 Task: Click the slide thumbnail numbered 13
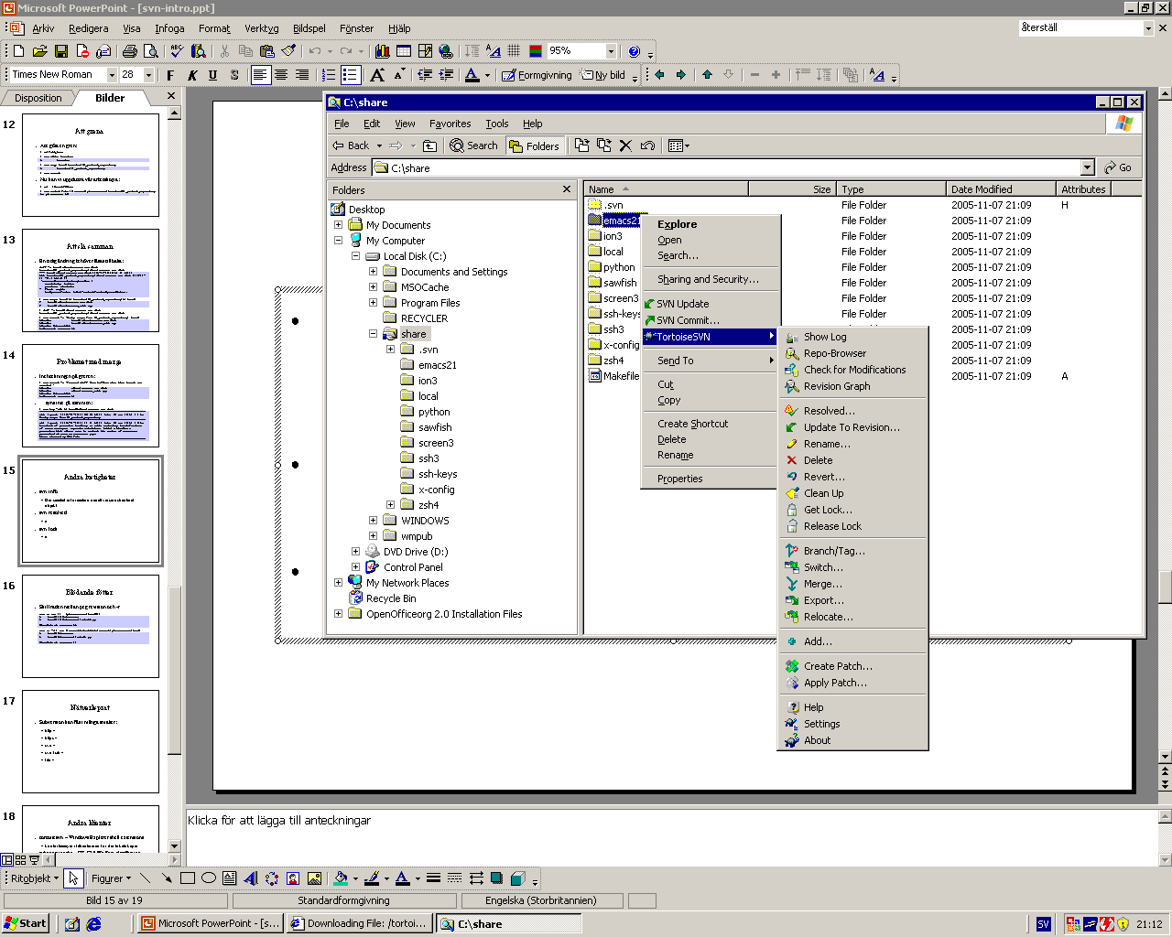pyautogui.click(x=91, y=280)
